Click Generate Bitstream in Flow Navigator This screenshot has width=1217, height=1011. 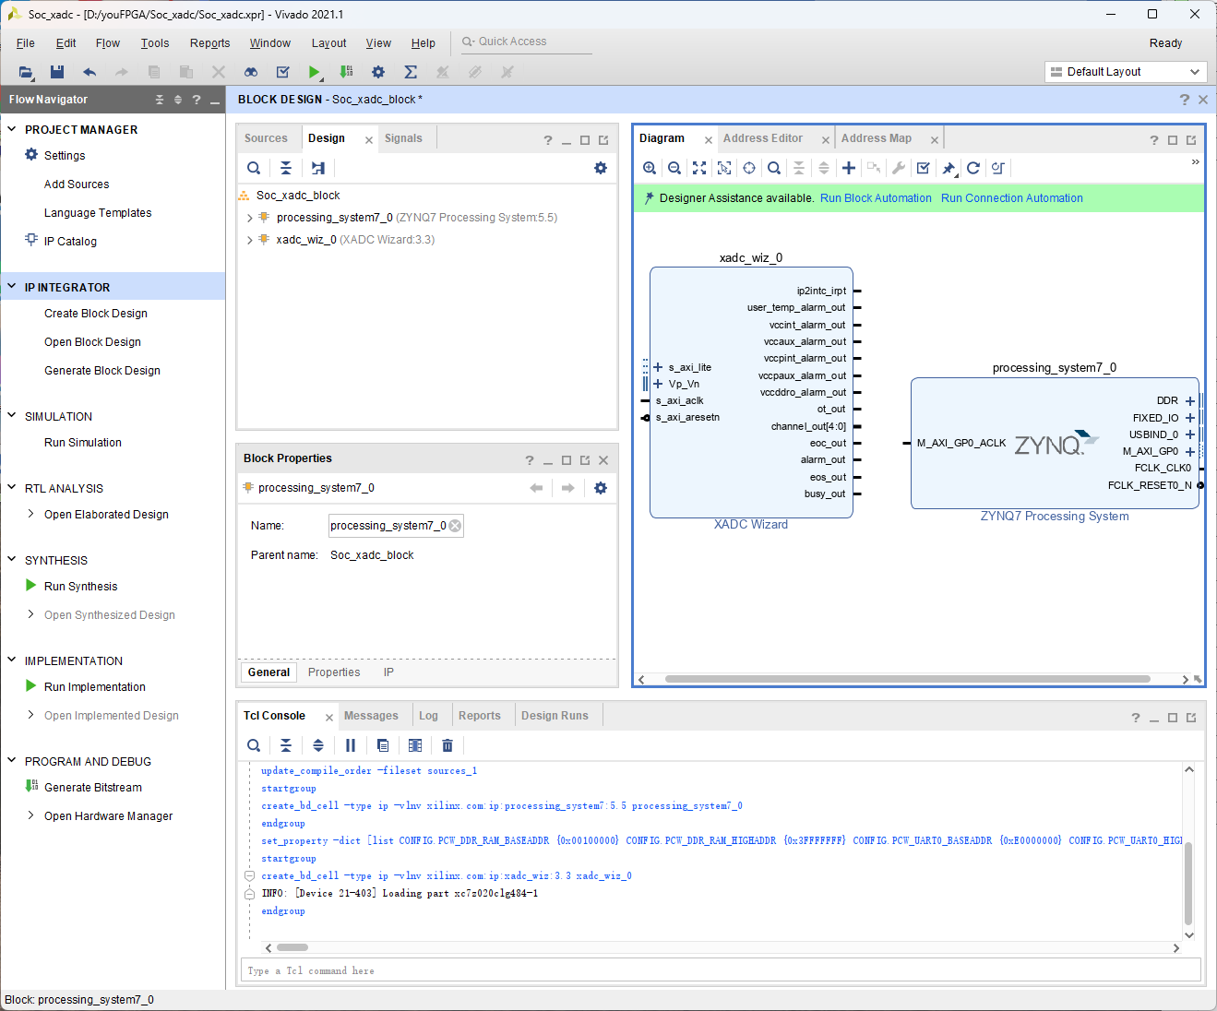coord(93,788)
